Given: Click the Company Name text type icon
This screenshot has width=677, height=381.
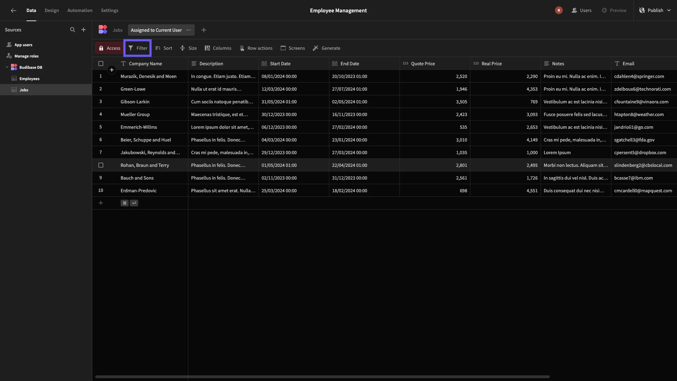Looking at the screenshot, I should [123, 64].
